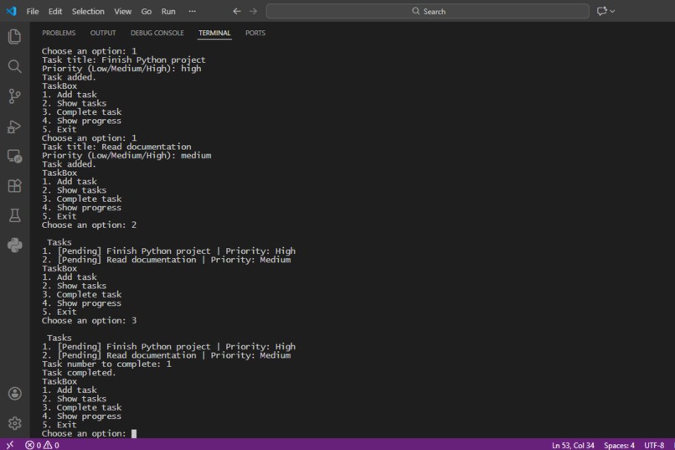Click 'Task completed.' line in terminal
The height and width of the screenshot is (450, 675).
click(79, 373)
